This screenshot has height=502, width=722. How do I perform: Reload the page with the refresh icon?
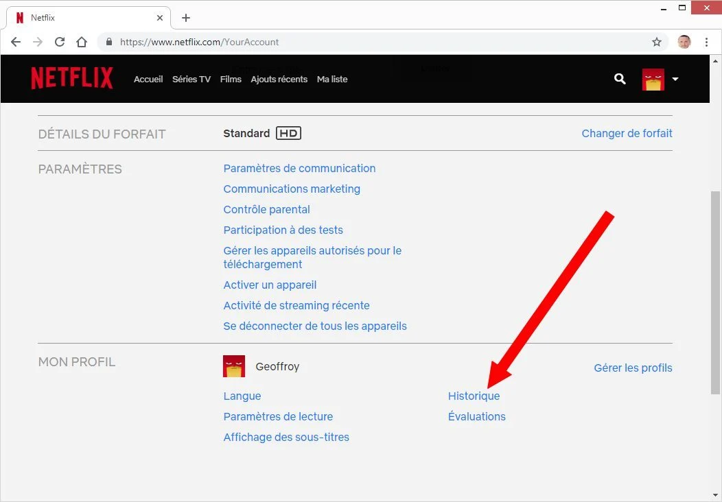[x=60, y=42]
